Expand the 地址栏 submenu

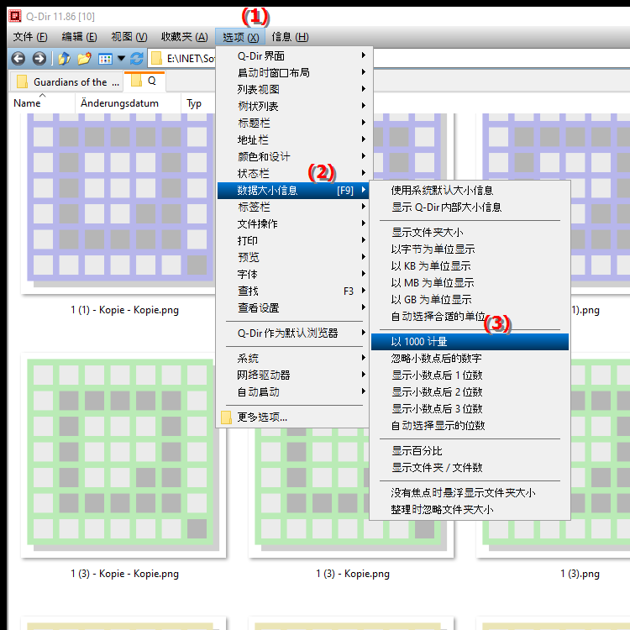pyautogui.click(x=293, y=139)
